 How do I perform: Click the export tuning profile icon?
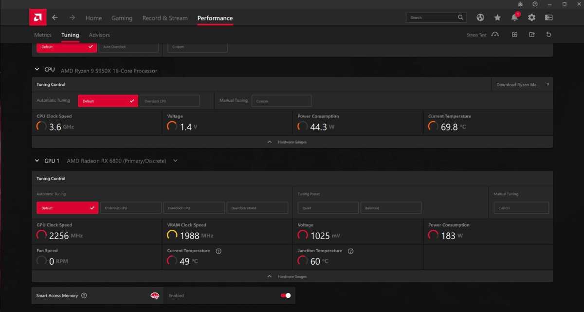532,35
